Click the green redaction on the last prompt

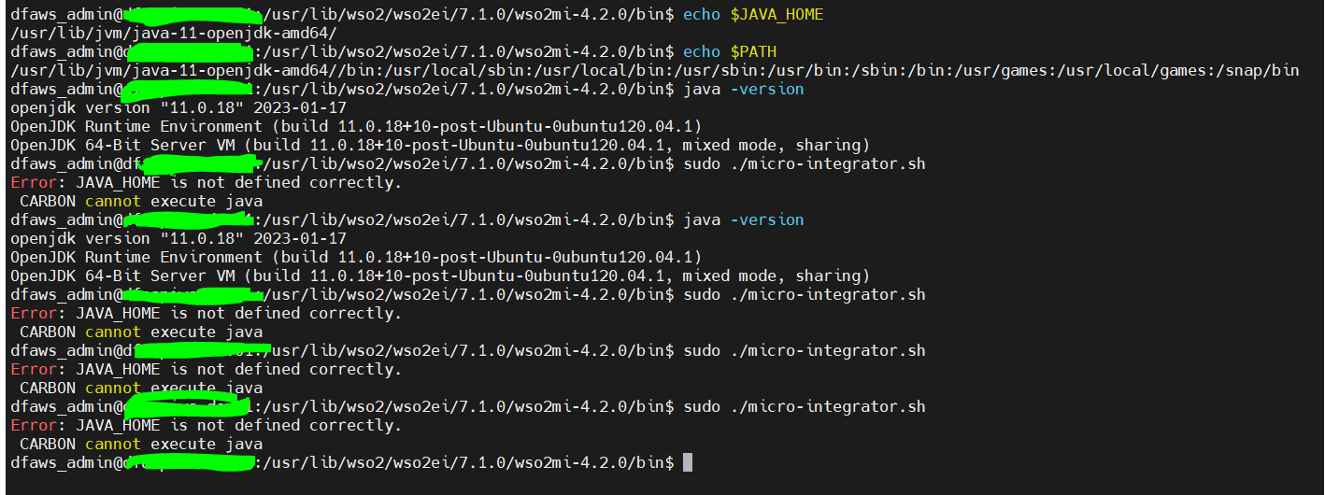(192, 461)
